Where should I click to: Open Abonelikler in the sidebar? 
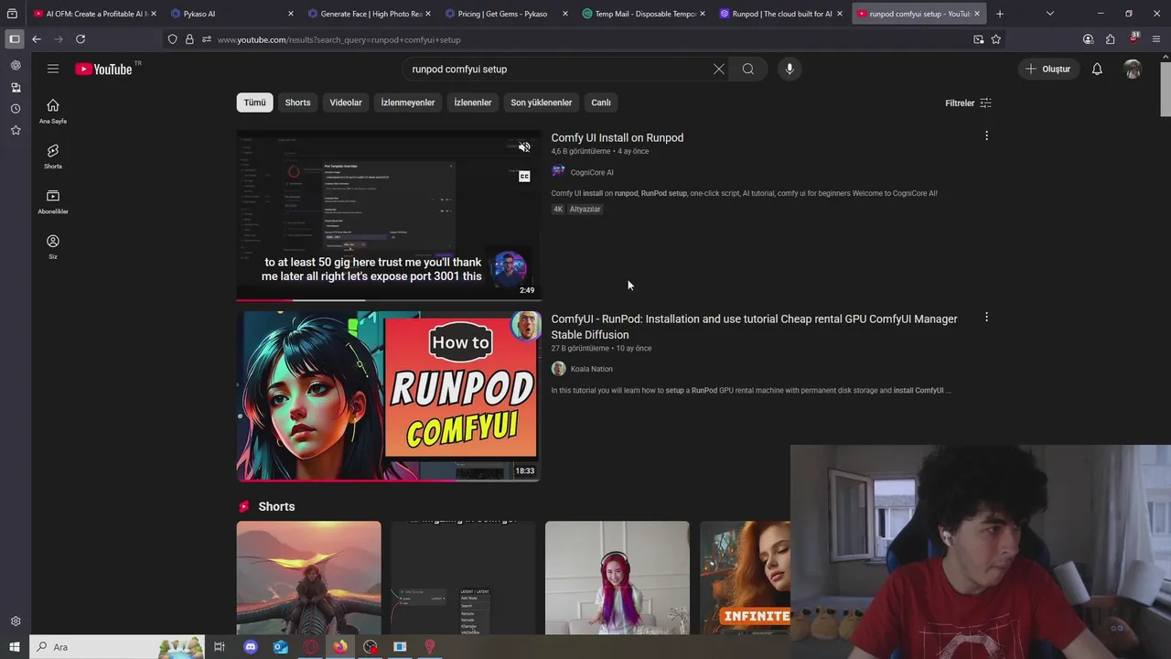[x=53, y=201]
